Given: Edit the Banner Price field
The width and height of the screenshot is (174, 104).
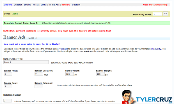Looking at the screenshot, I should tap(8, 74).
